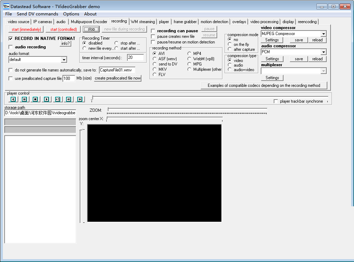
Task: Click the +1 frame advance button
Action: 58,99
